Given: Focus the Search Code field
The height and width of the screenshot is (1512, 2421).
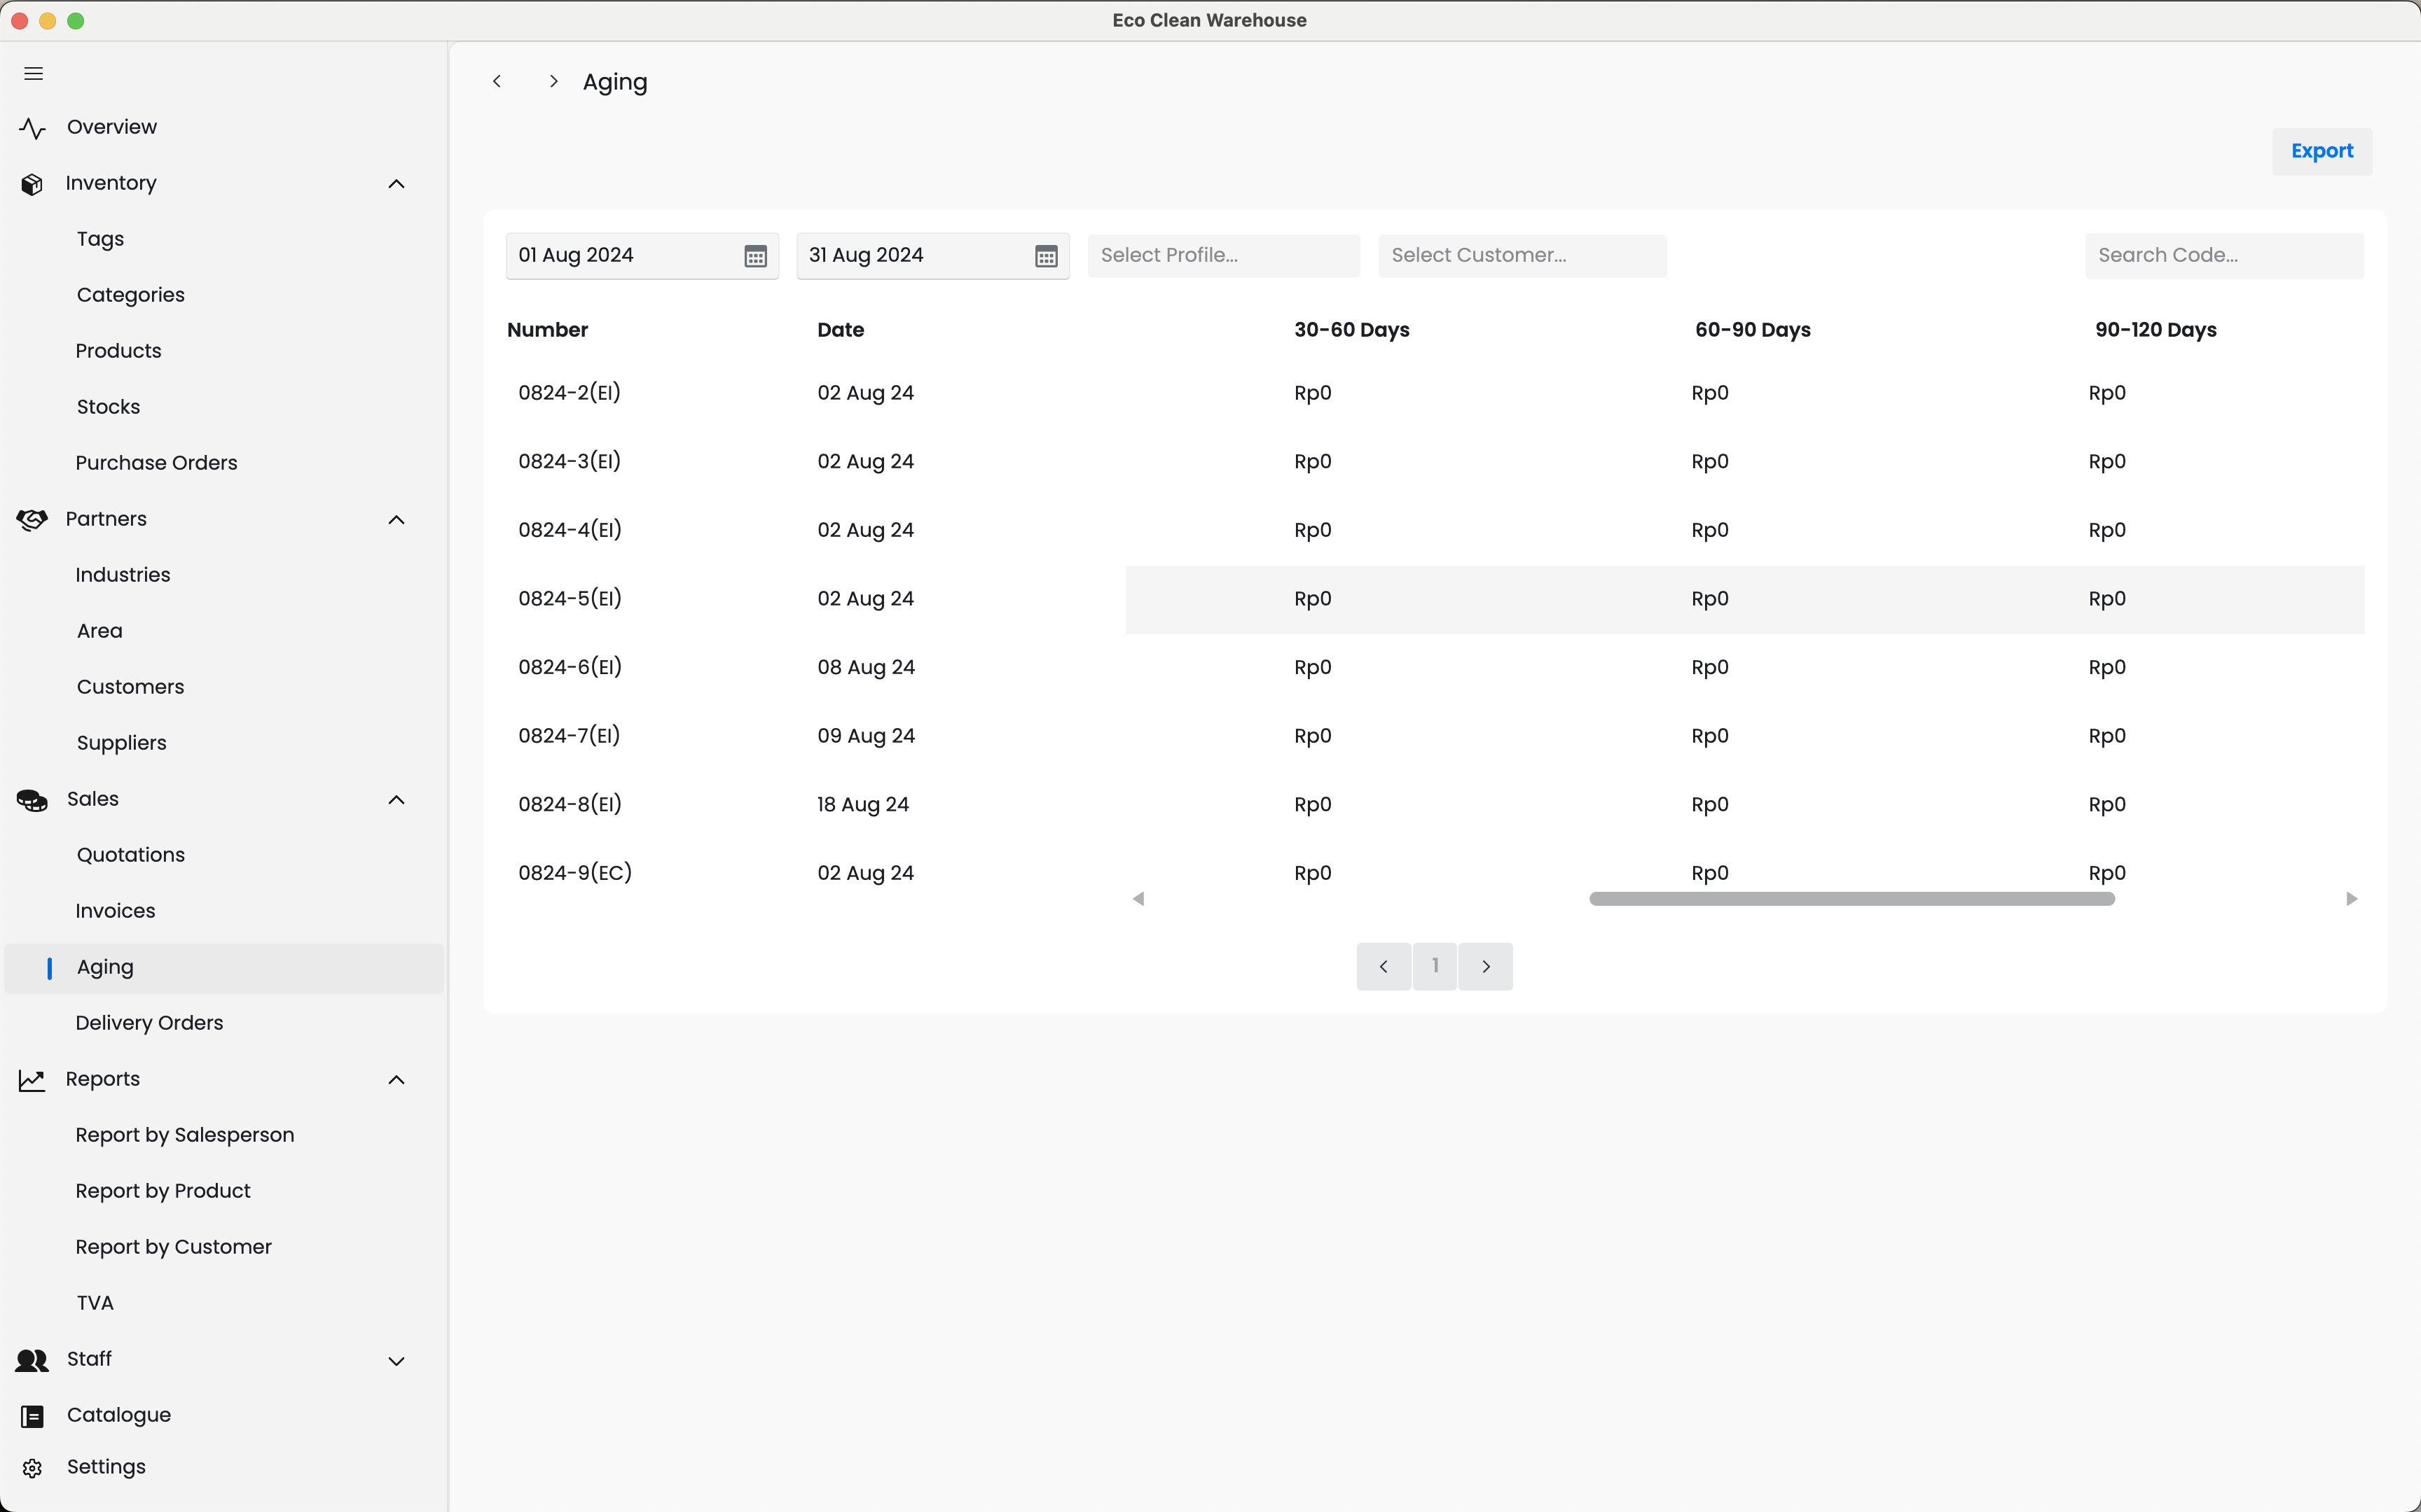Looking at the screenshot, I should (2224, 255).
